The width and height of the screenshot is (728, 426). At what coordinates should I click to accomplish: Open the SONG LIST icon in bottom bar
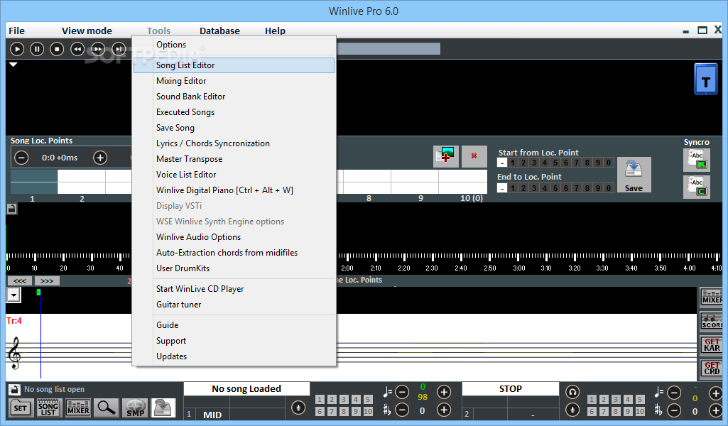pyautogui.click(x=48, y=408)
